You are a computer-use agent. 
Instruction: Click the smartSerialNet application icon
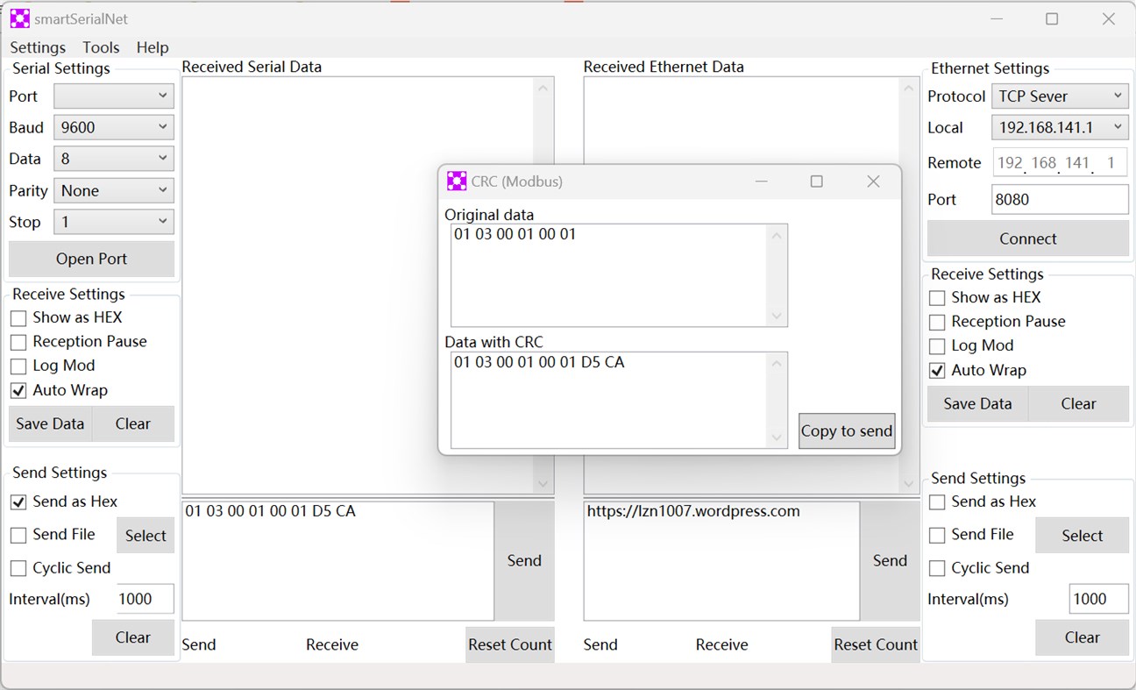pos(18,18)
